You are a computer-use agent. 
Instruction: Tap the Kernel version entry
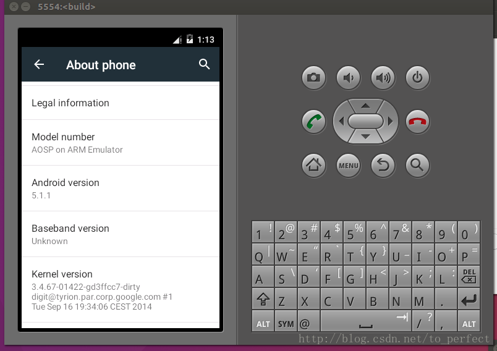point(121,290)
